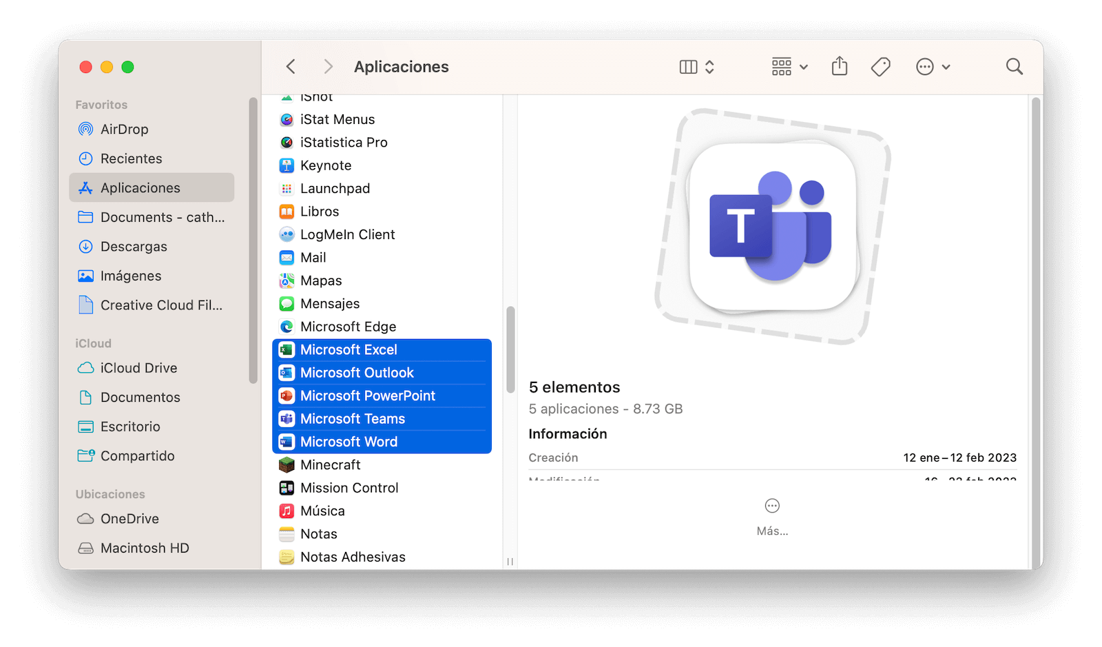Select the Microsoft Excel row
The width and height of the screenshot is (1102, 647).
pos(382,350)
